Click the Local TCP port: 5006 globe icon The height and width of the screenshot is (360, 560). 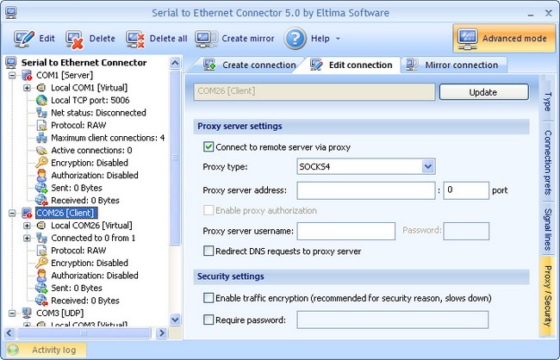tap(41, 101)
